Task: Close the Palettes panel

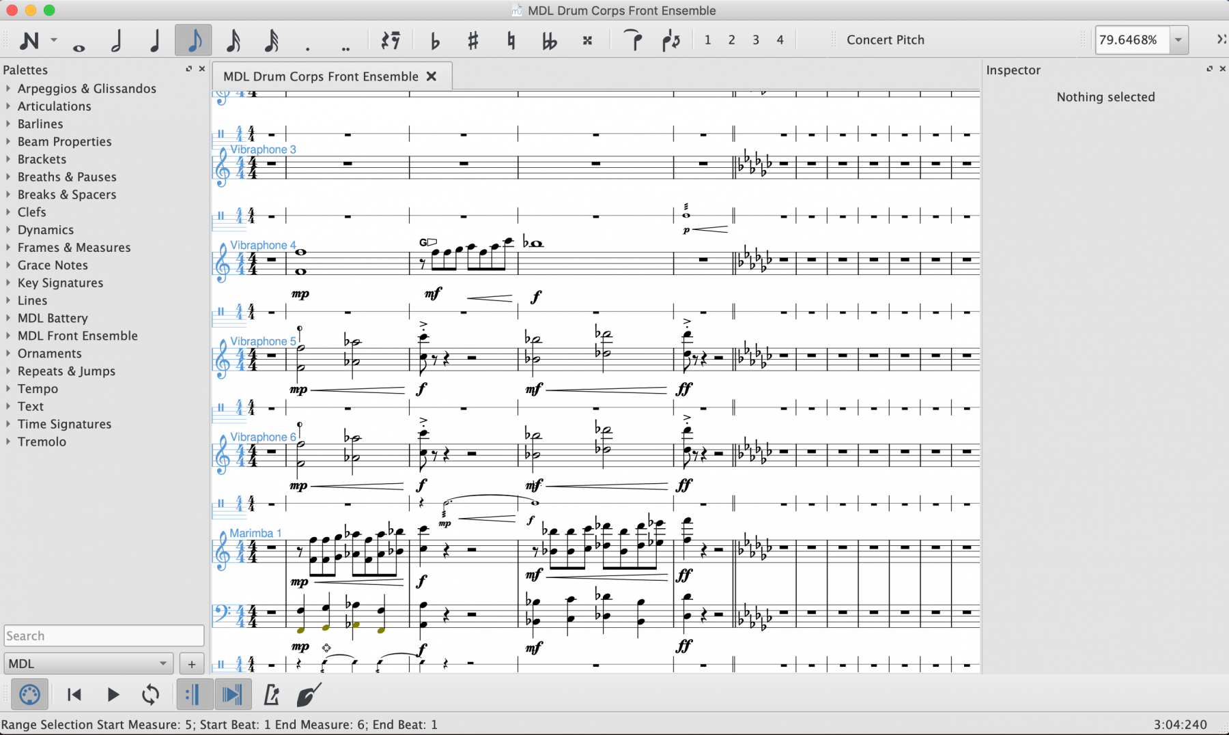Action: click(201, 69)
